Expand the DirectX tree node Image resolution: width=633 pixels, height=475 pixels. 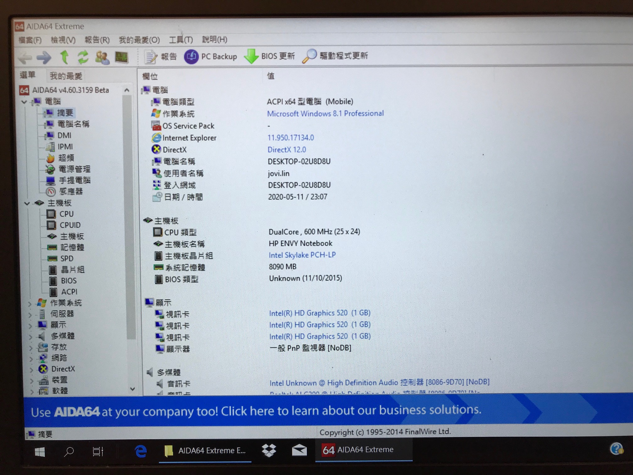point(32,370)
